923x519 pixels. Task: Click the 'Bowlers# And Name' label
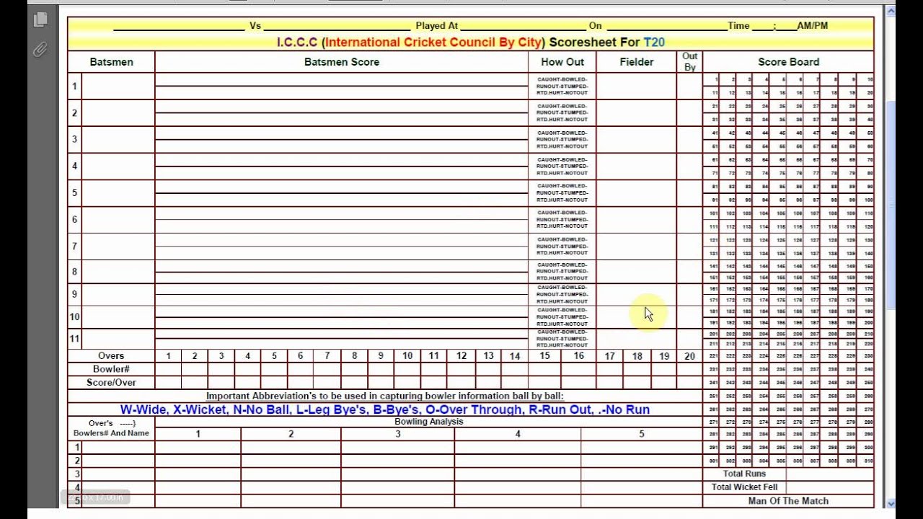[111, 433]
